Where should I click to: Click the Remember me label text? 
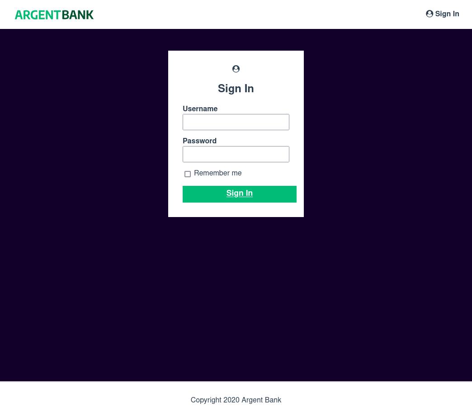click(x=217, y=173)
